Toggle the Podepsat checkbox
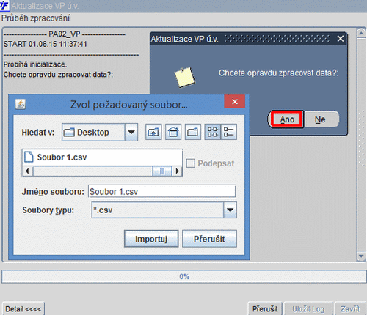 [191, 163]
